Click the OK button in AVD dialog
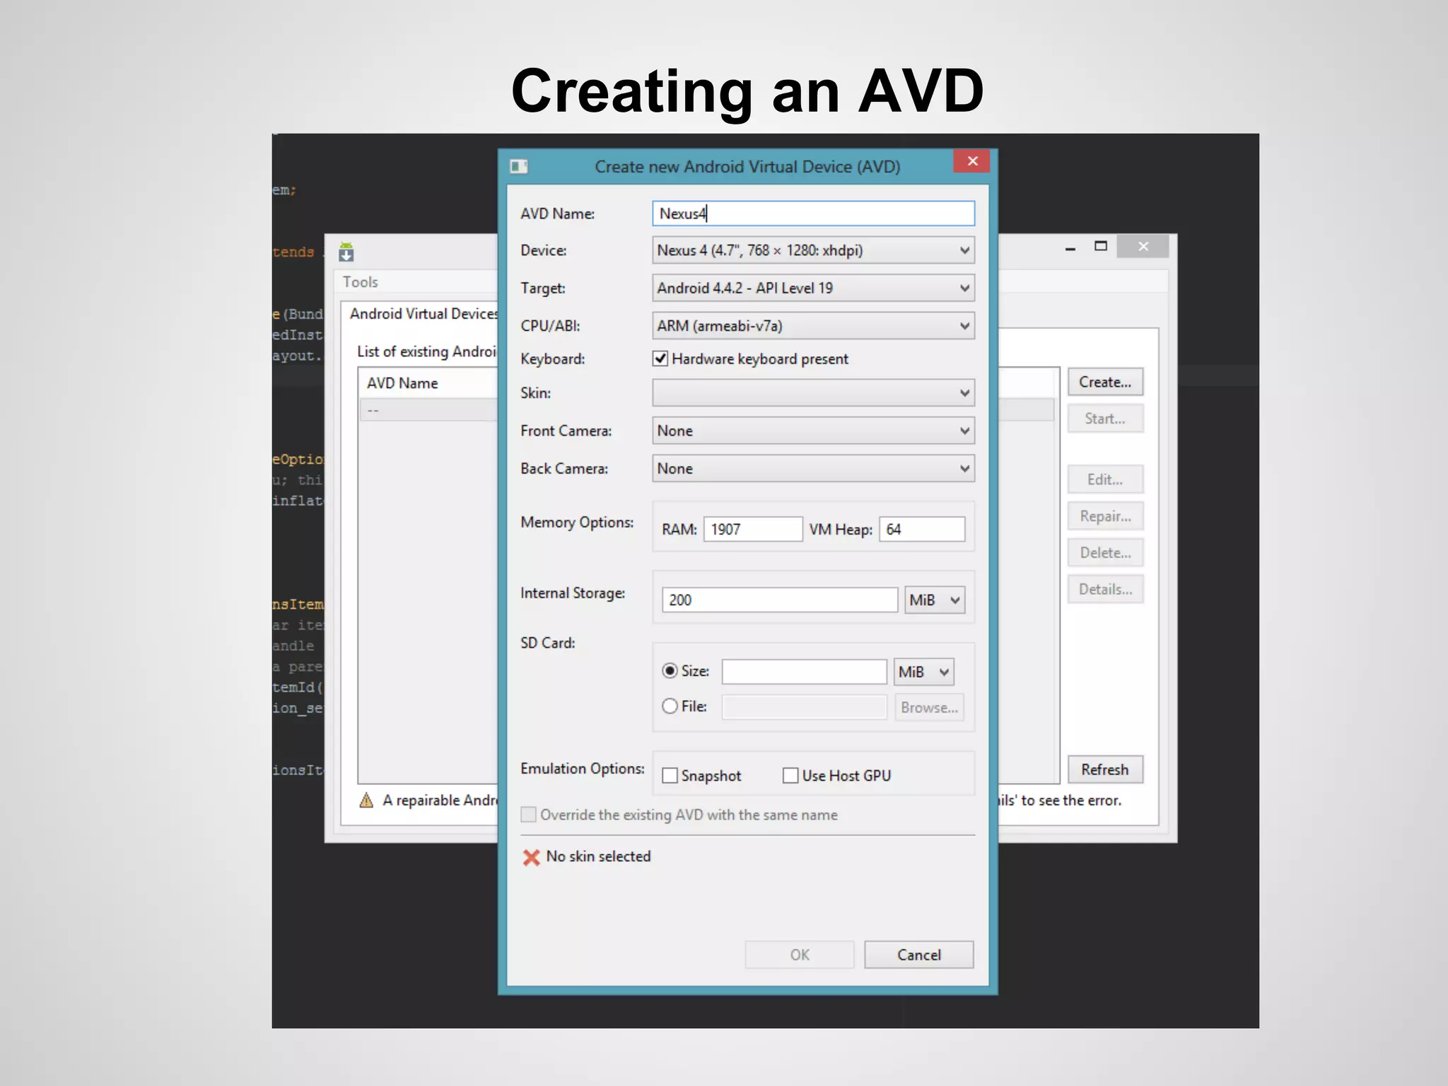Image resolution: width=1448 pixels, height=1086 pixels. pyautogui.click(x=800, y=954)
